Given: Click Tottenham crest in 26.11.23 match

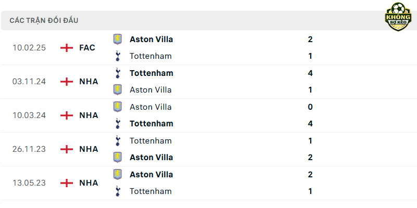Looking at the screenshot, I should point(118,140).
